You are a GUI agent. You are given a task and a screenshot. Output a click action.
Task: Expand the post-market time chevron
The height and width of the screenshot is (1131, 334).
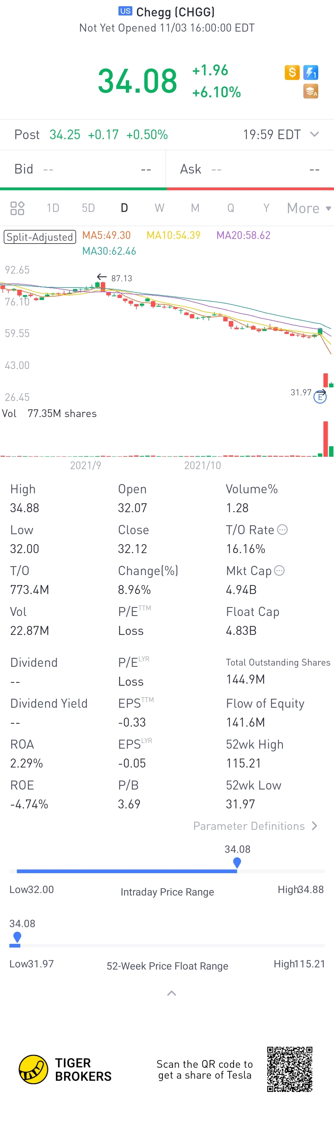(314, 134)
